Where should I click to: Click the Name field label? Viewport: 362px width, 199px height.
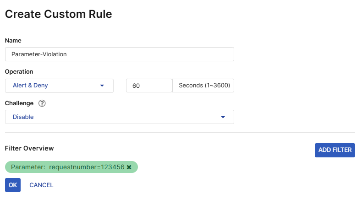pyautogui.click(x=13, y=41)
